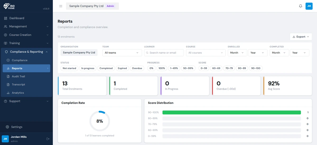
Task: Open the Enrolled Month dropdown
Action: [x=237, y=53]
